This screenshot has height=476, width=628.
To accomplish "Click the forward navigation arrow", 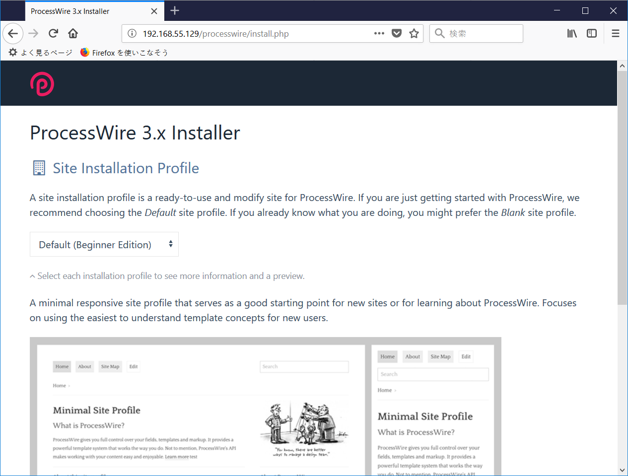I will [33, 33].
